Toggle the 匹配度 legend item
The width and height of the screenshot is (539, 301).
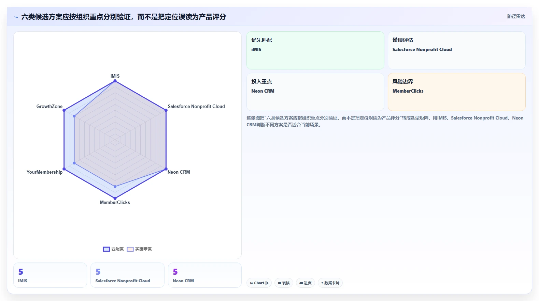113,249
